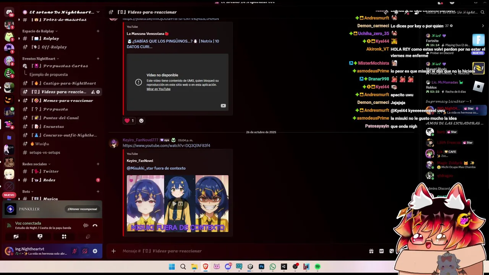Add a reaction with the smiley icon
Image resolution: width=489 pixels, height=275 pixels.
tap(141, 121)
